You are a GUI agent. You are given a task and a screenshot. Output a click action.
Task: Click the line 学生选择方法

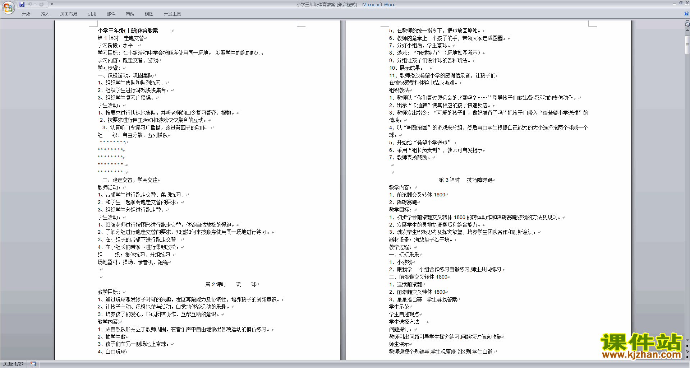[x=404, y=322]
